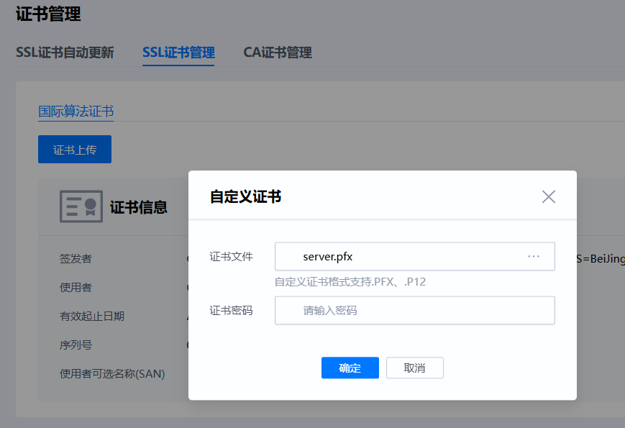The image size is (625, 428).
Task: Click the three-dot browse icon for certificate file
Action: (534, 256)
